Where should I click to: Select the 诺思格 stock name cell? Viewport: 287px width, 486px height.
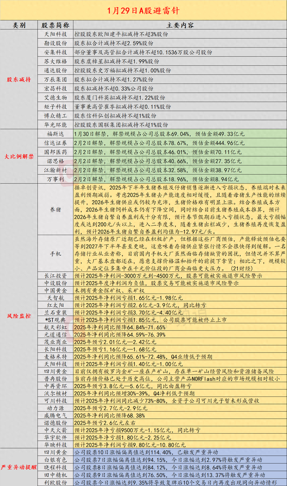click(56, 161)
